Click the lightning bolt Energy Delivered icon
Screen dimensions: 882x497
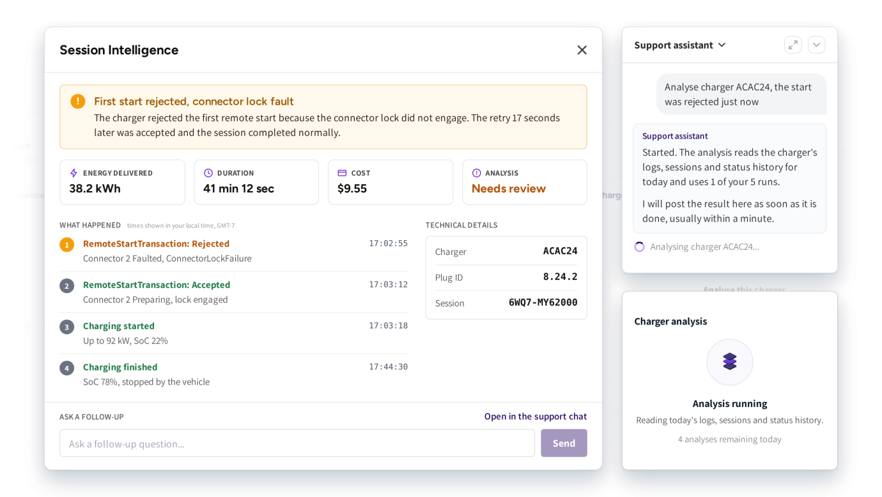coord(73,173)
